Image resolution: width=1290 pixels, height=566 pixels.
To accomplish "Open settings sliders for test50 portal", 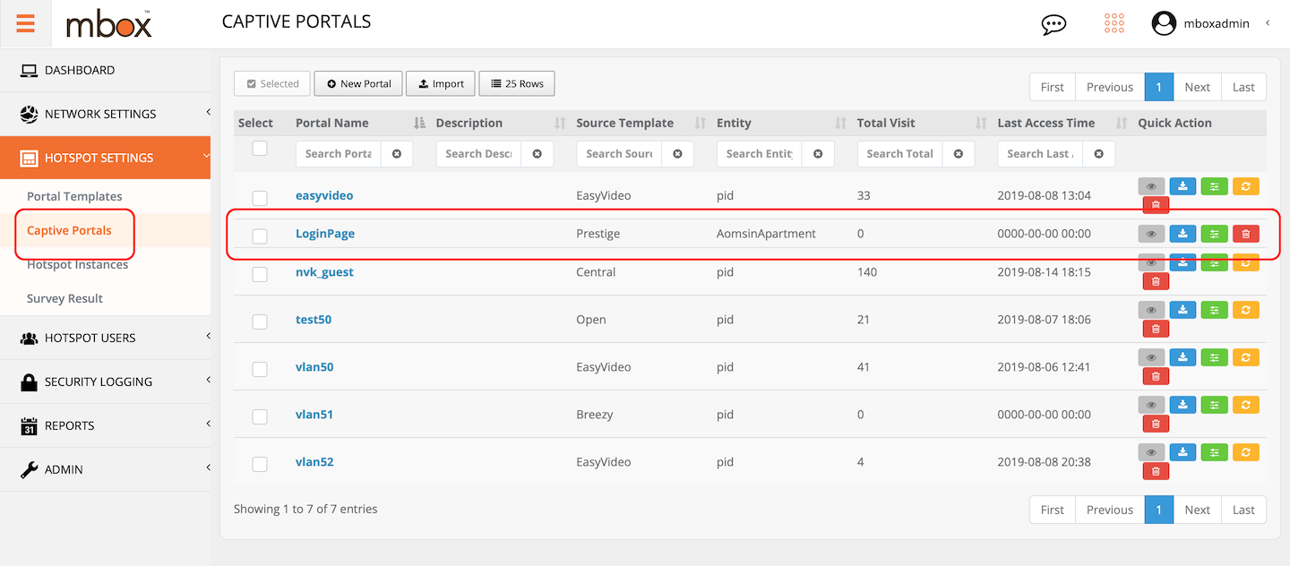I will click(1214, 310).
